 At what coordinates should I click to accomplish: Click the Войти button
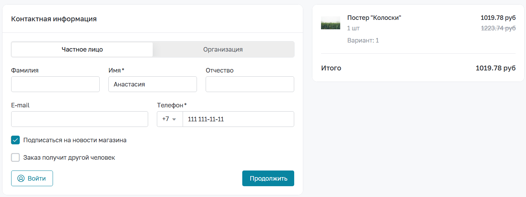point(32,179)
